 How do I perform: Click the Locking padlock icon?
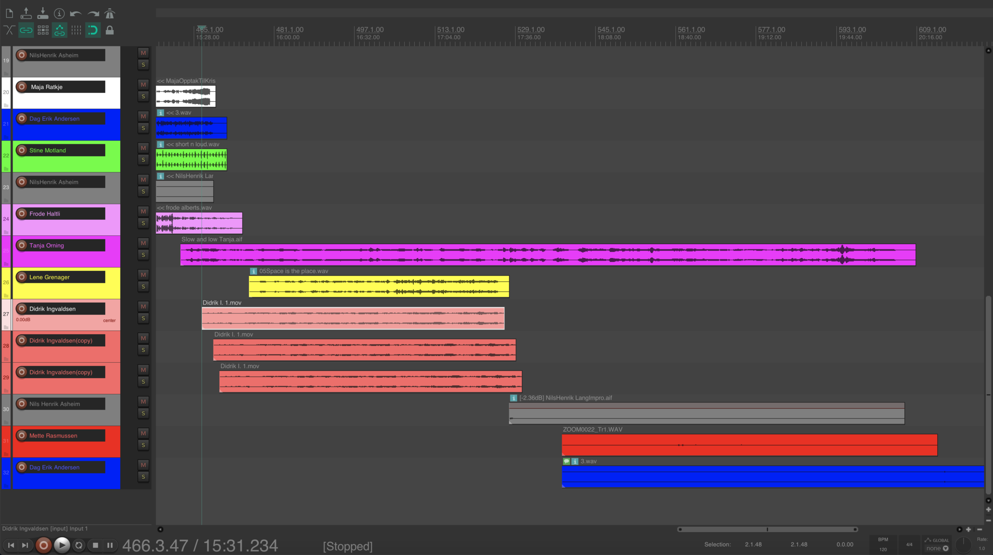coord(110,31)
